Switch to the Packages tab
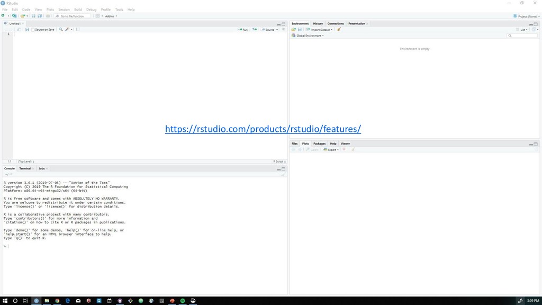542x305 pixels. (319, 143)
